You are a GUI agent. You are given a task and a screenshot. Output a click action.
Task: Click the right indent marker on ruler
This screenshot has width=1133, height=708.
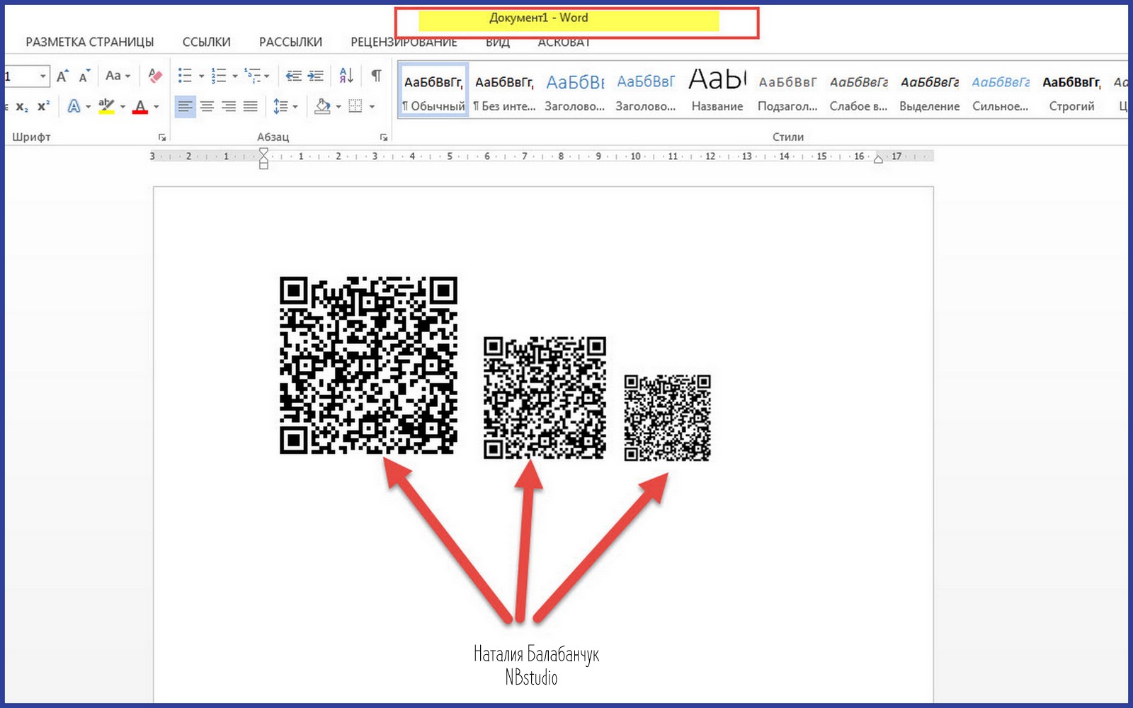click(878, 159)
